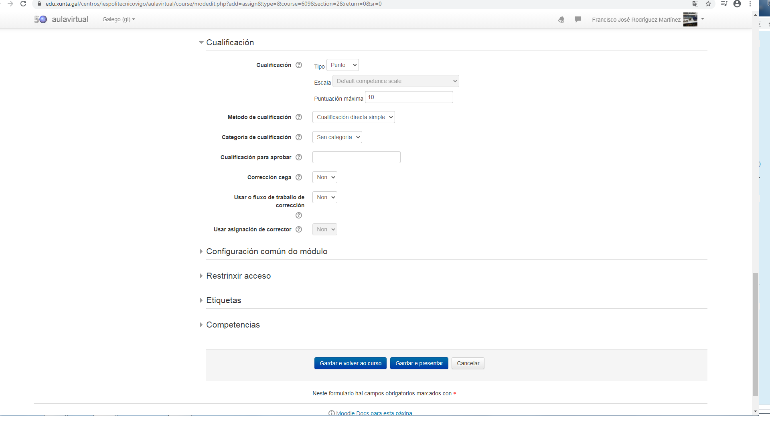Open help icon for Corrección cega
The height and width of the screenshot is (433, 770).
click(299, 177)
